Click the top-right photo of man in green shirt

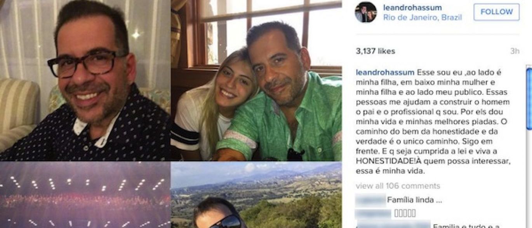256,80
